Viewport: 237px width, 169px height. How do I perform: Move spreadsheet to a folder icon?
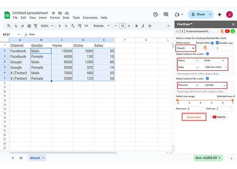(x=60, y=13)
